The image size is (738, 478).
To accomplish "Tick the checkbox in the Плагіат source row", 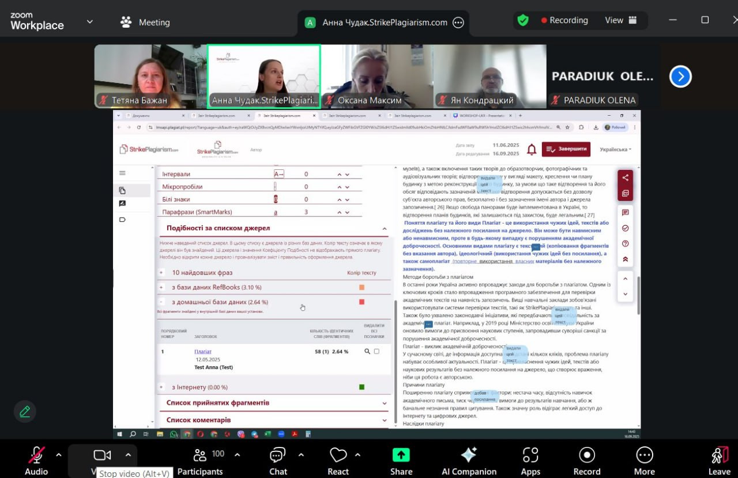I will (376, 351).
